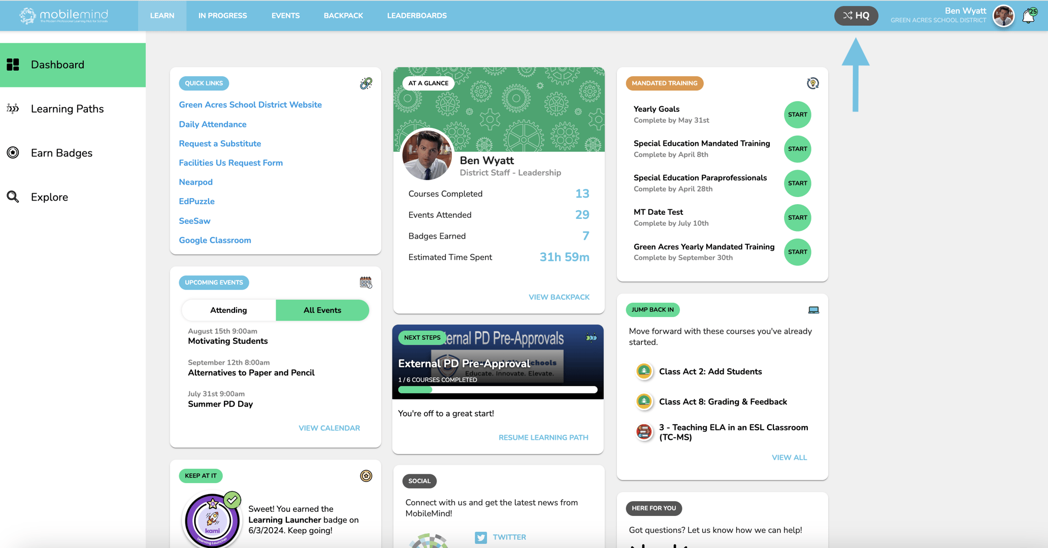
Task: Click the MobileMind logo
Action: click(x=63, y=16)
